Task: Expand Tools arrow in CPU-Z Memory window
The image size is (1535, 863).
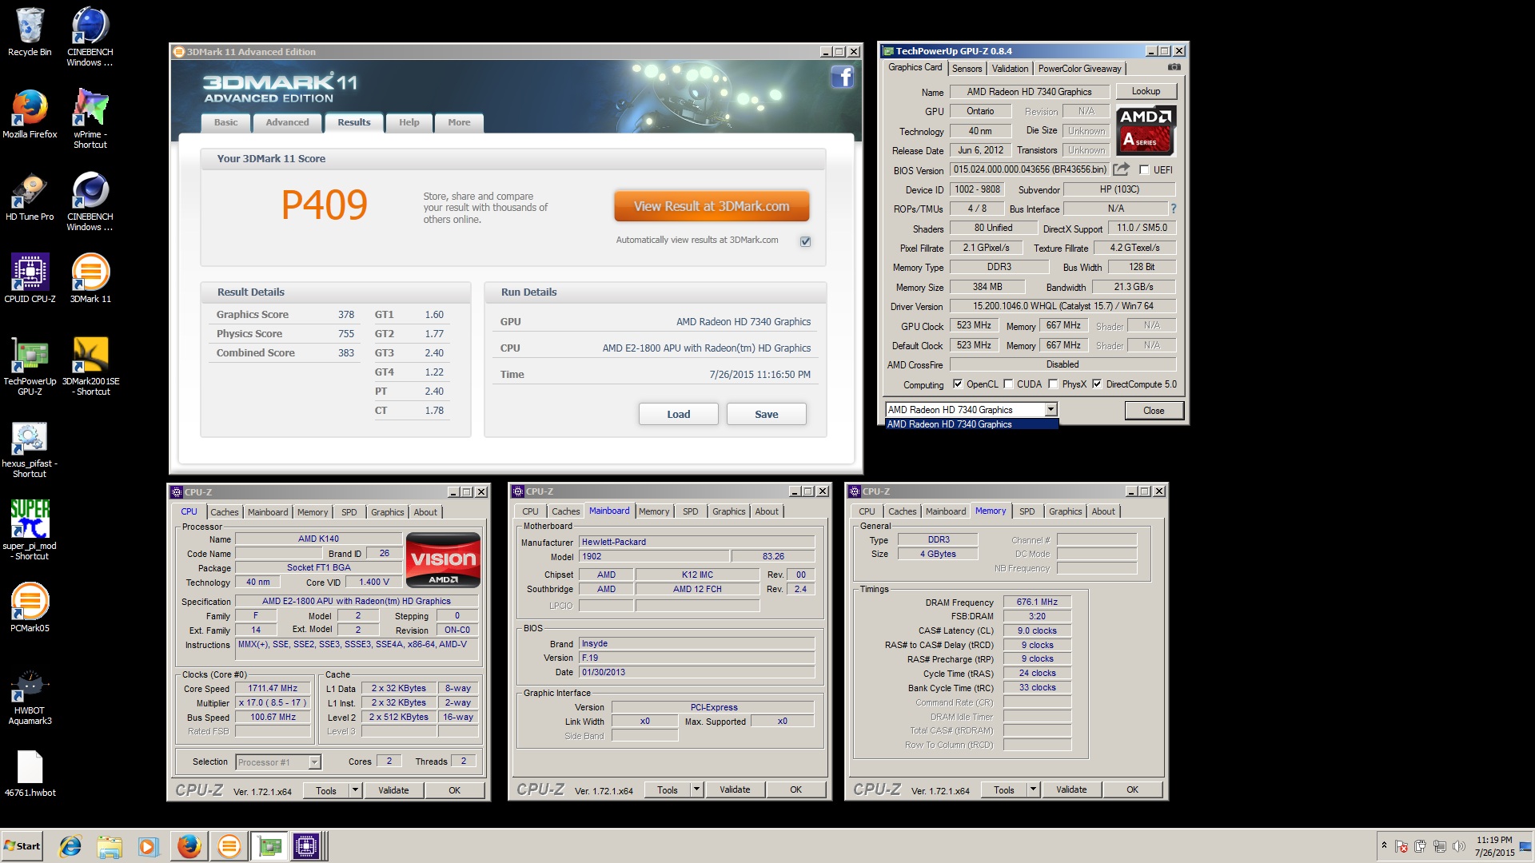Action: tap(1033, 790)
